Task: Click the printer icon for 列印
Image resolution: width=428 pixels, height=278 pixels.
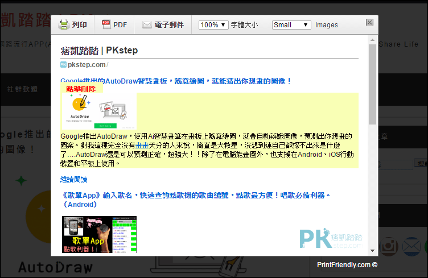Action: click(64, 24)
